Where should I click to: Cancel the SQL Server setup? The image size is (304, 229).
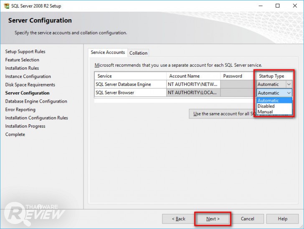click(247, 219)
